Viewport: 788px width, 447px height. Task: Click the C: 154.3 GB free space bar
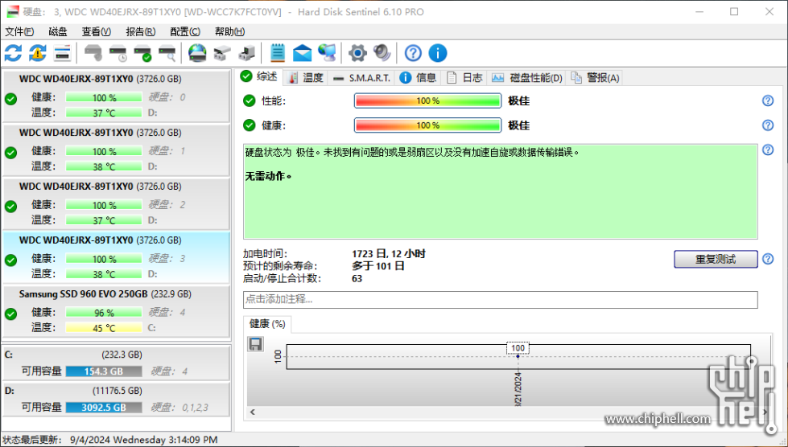[x=104, y=371]
